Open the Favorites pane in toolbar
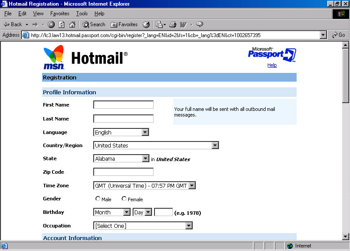Viewport: 350px width, 251px height. coord(124,24)
